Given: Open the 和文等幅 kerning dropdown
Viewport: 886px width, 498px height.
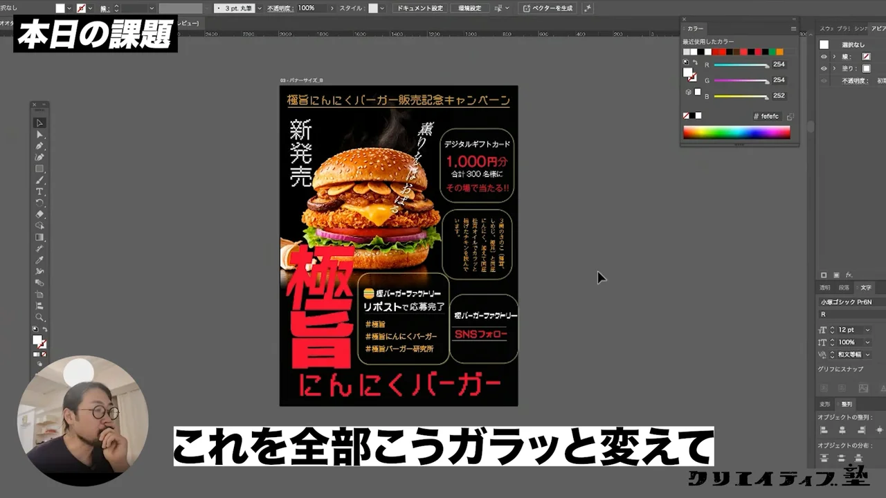Looking at the screenshot, I should click(x=867, y=354).
